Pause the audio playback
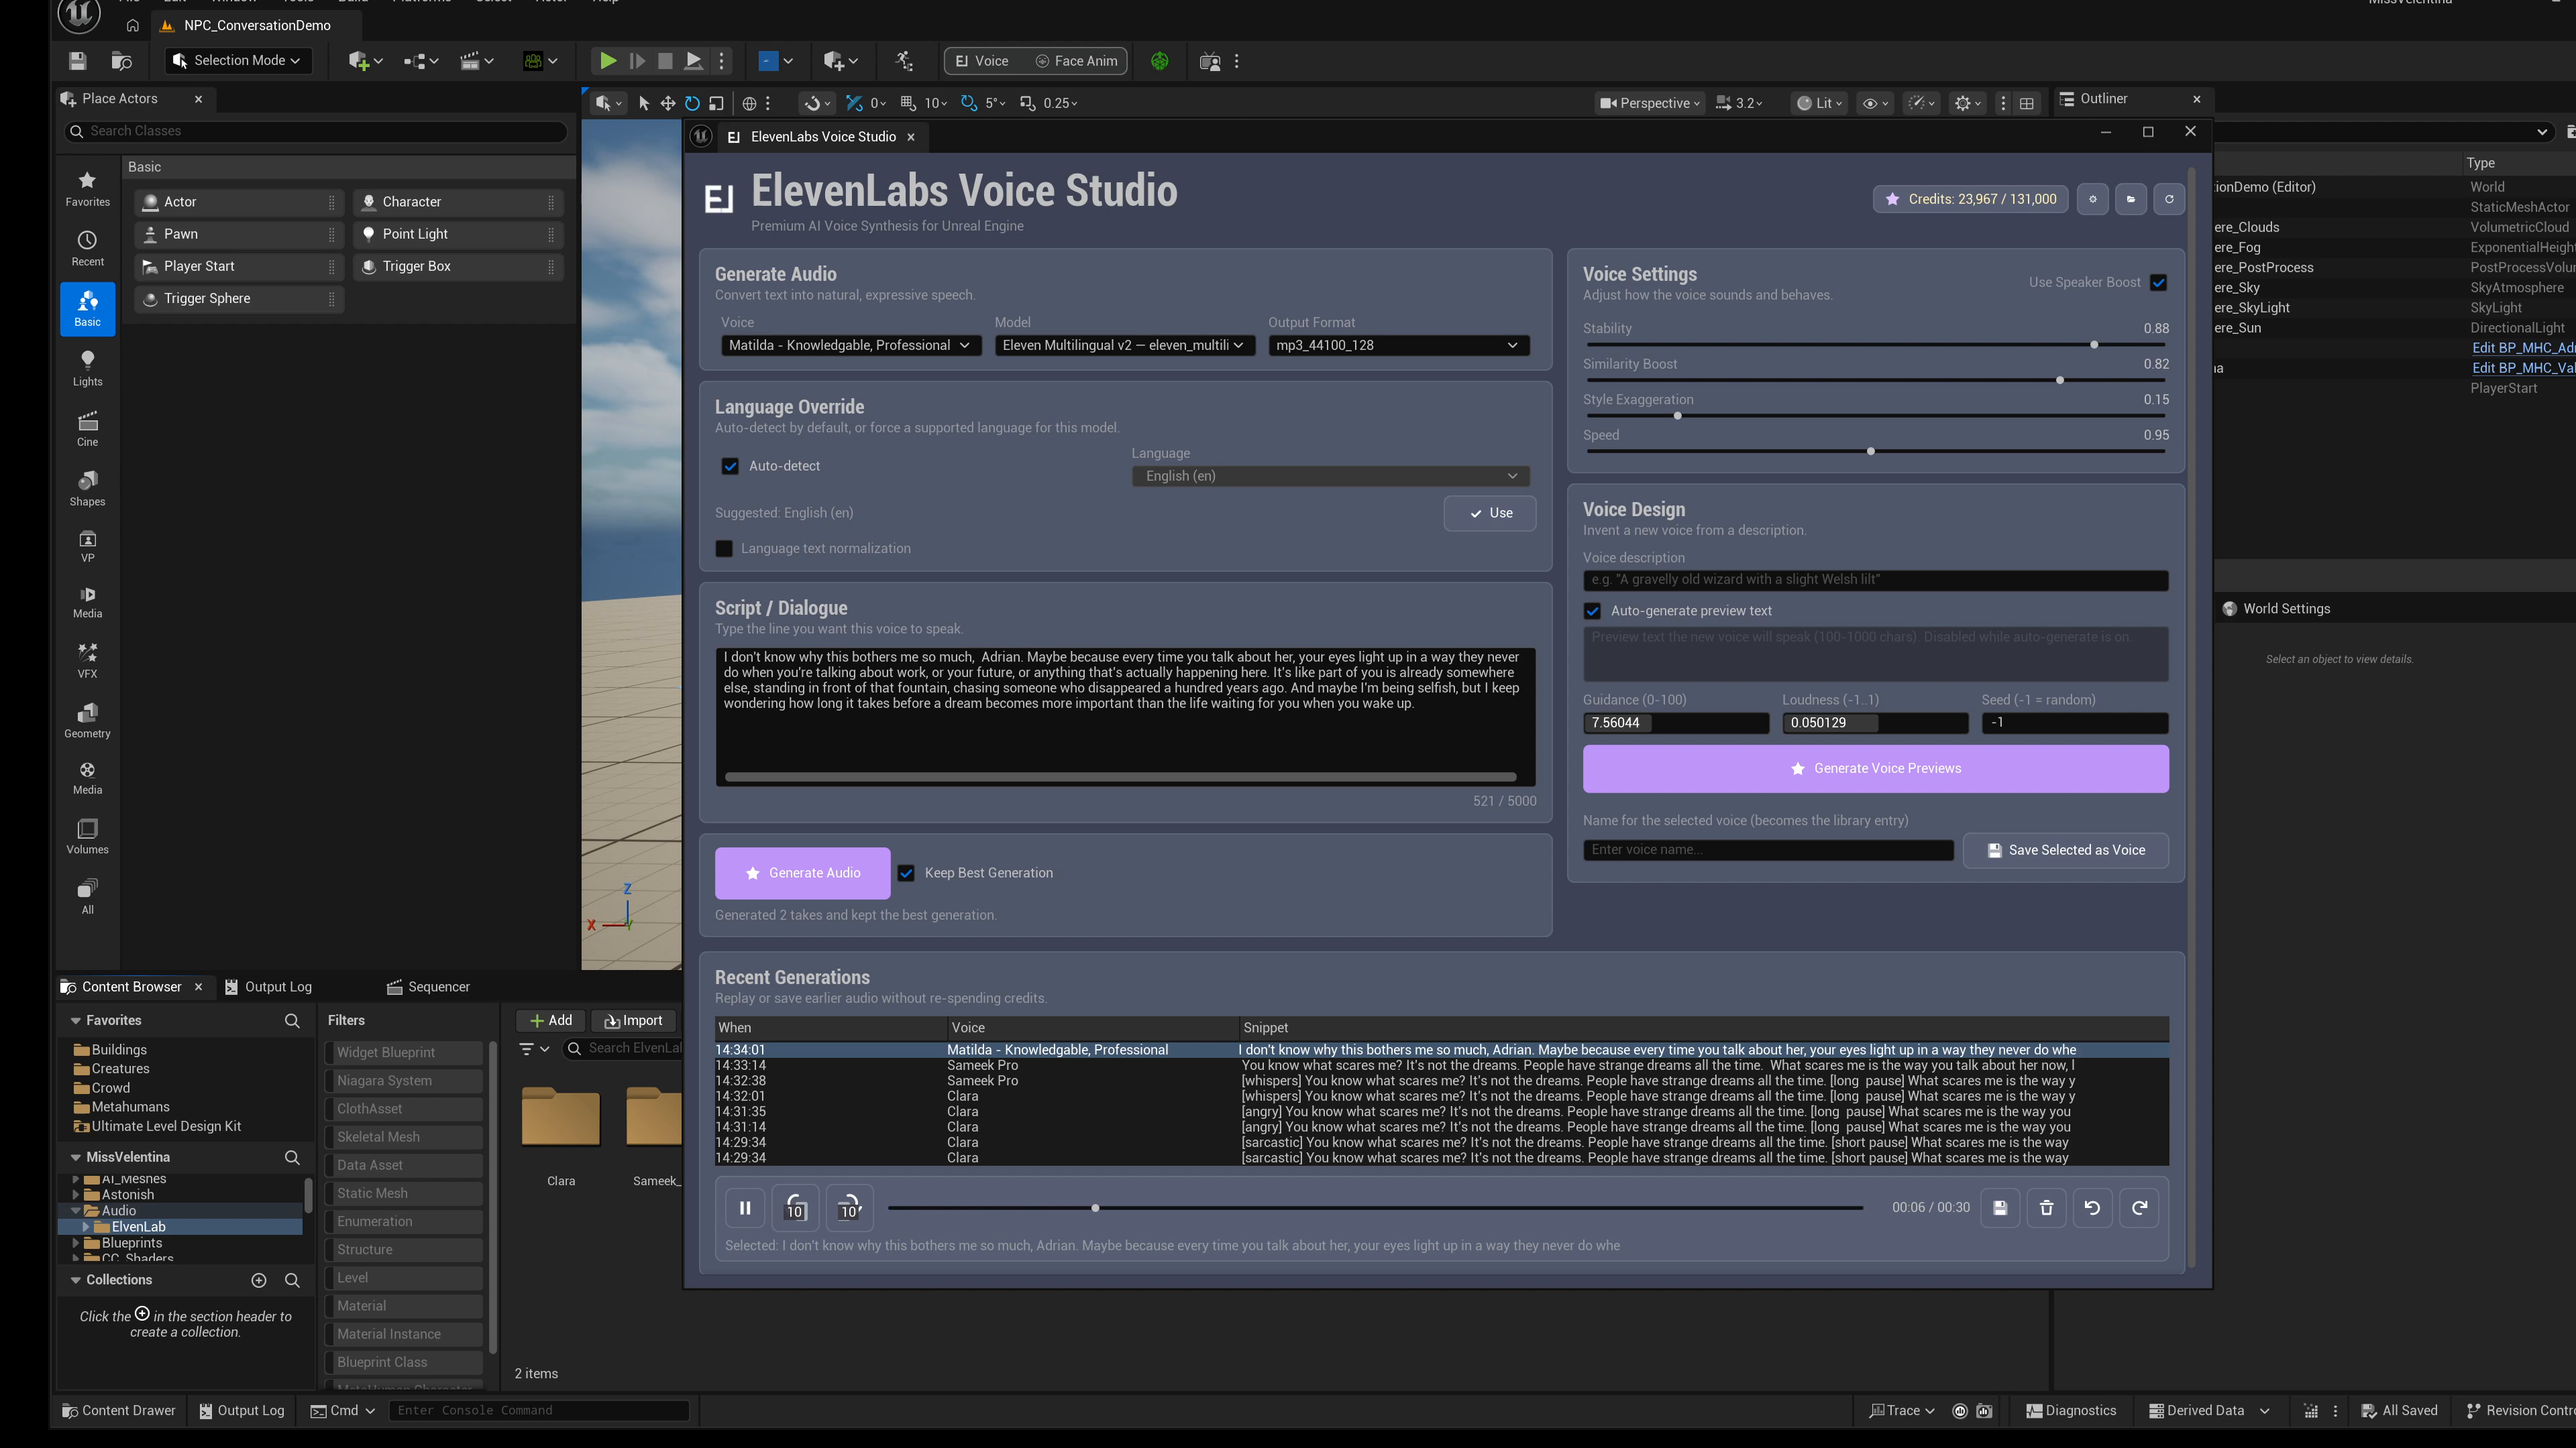Viewport: 2576px width, 1448px height. click(x=745, y=1207)
